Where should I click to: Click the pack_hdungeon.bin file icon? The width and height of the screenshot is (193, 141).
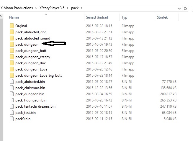12,100
